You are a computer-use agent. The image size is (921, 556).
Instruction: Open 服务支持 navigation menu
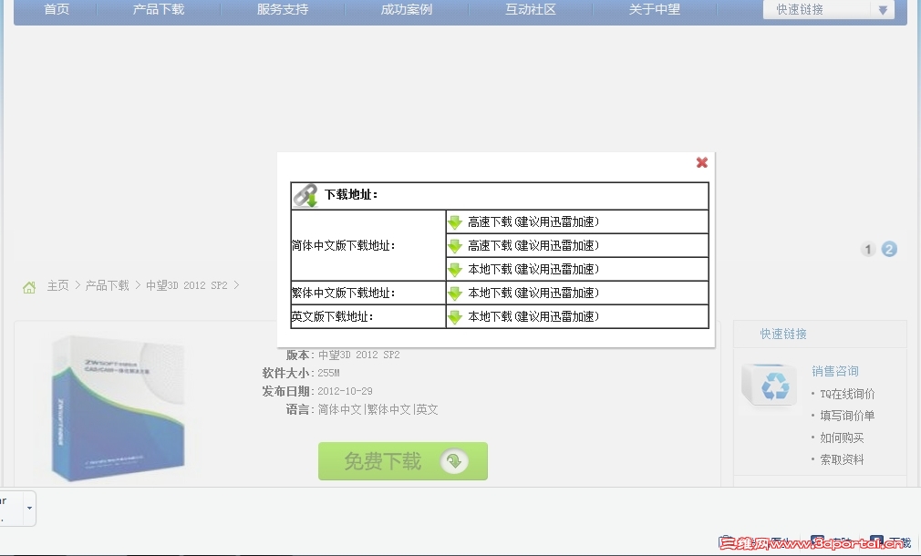pyautogui.click(x=283, y=9)
